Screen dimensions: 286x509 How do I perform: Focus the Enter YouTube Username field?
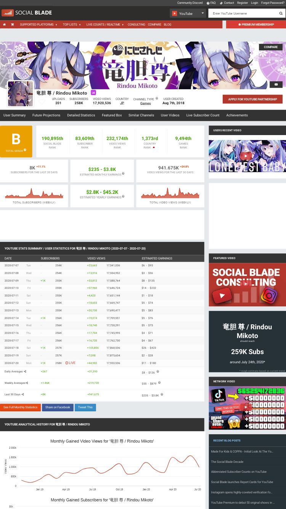click(x=243, y=13)
